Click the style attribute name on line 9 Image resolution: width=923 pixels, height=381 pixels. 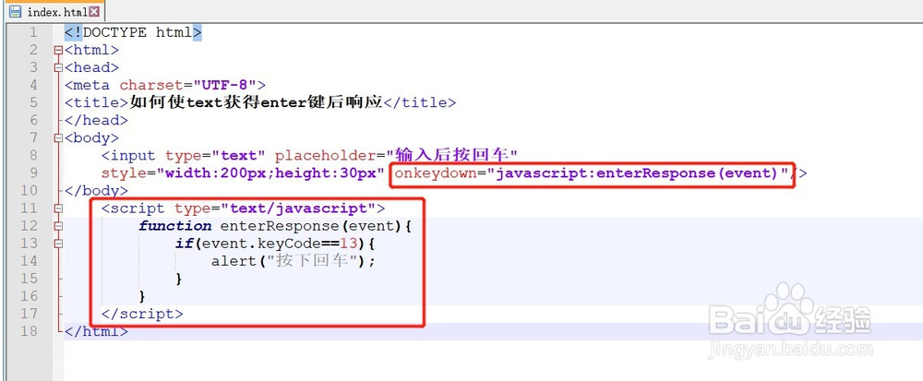[x=124, y=173]
